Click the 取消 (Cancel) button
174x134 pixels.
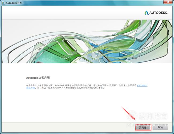tap(160, 128)
